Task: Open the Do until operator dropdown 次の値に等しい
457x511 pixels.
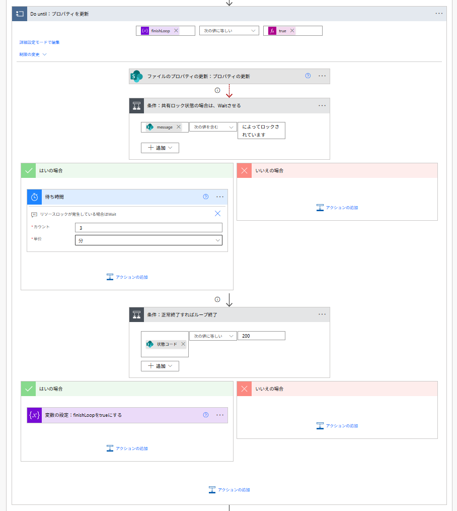Action: (229, 31)
